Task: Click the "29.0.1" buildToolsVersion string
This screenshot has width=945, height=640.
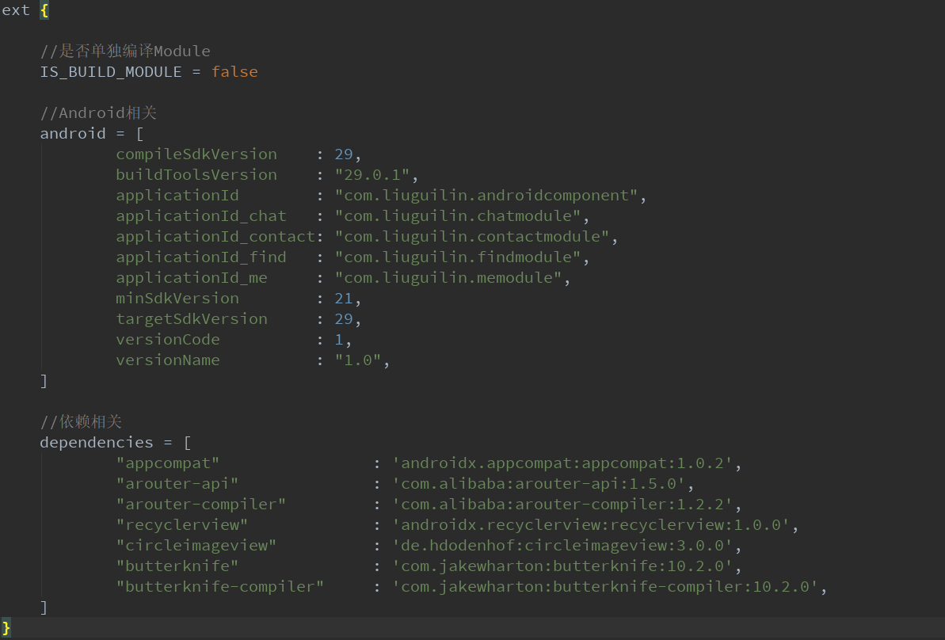Action: pyautogui.click(x=376, y=175)
